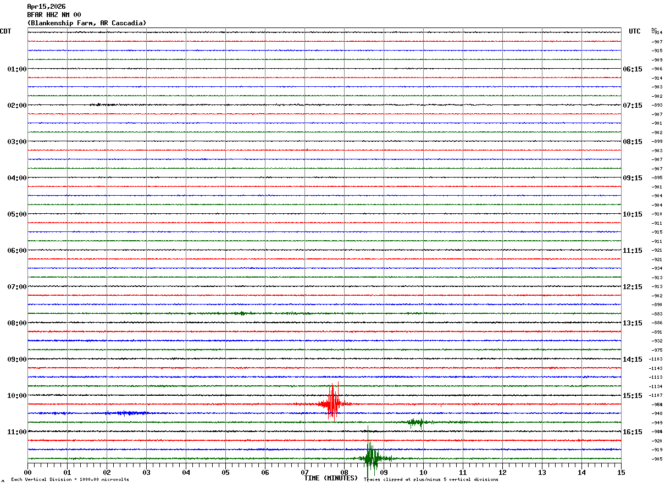Screen dimensions: 665x487
Task: Click the DC value -899
Action: point(657,141)
